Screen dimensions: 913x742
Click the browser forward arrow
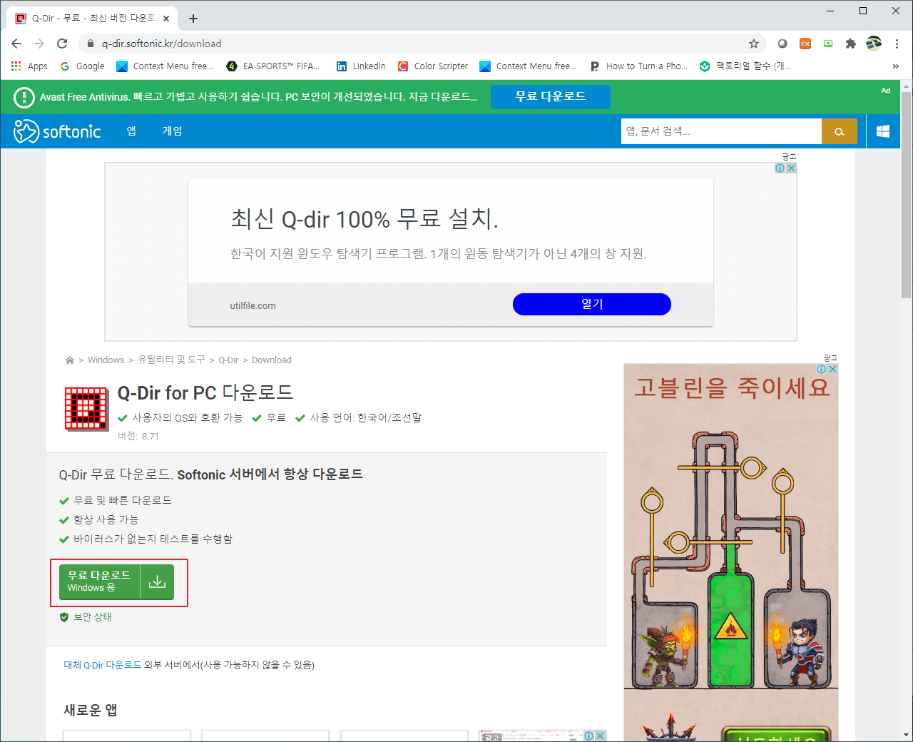tap(39, 44)
